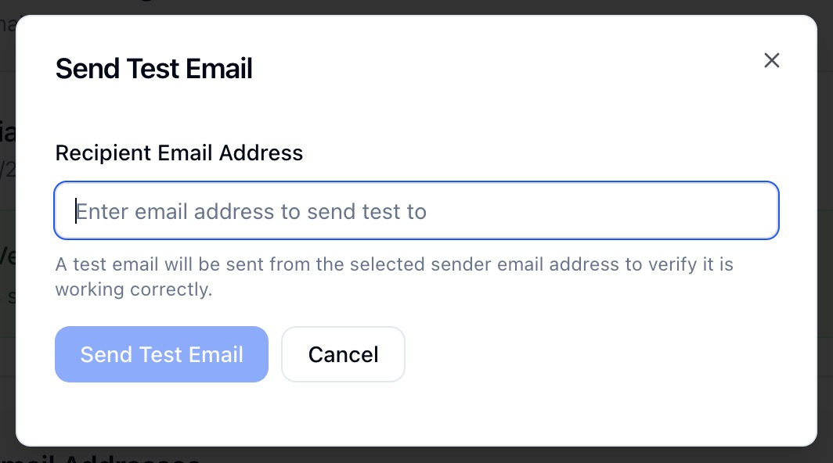This screenshot has width=833, height=463.
Task: Click the X icon in dialog corner
Action: point(771,61)
